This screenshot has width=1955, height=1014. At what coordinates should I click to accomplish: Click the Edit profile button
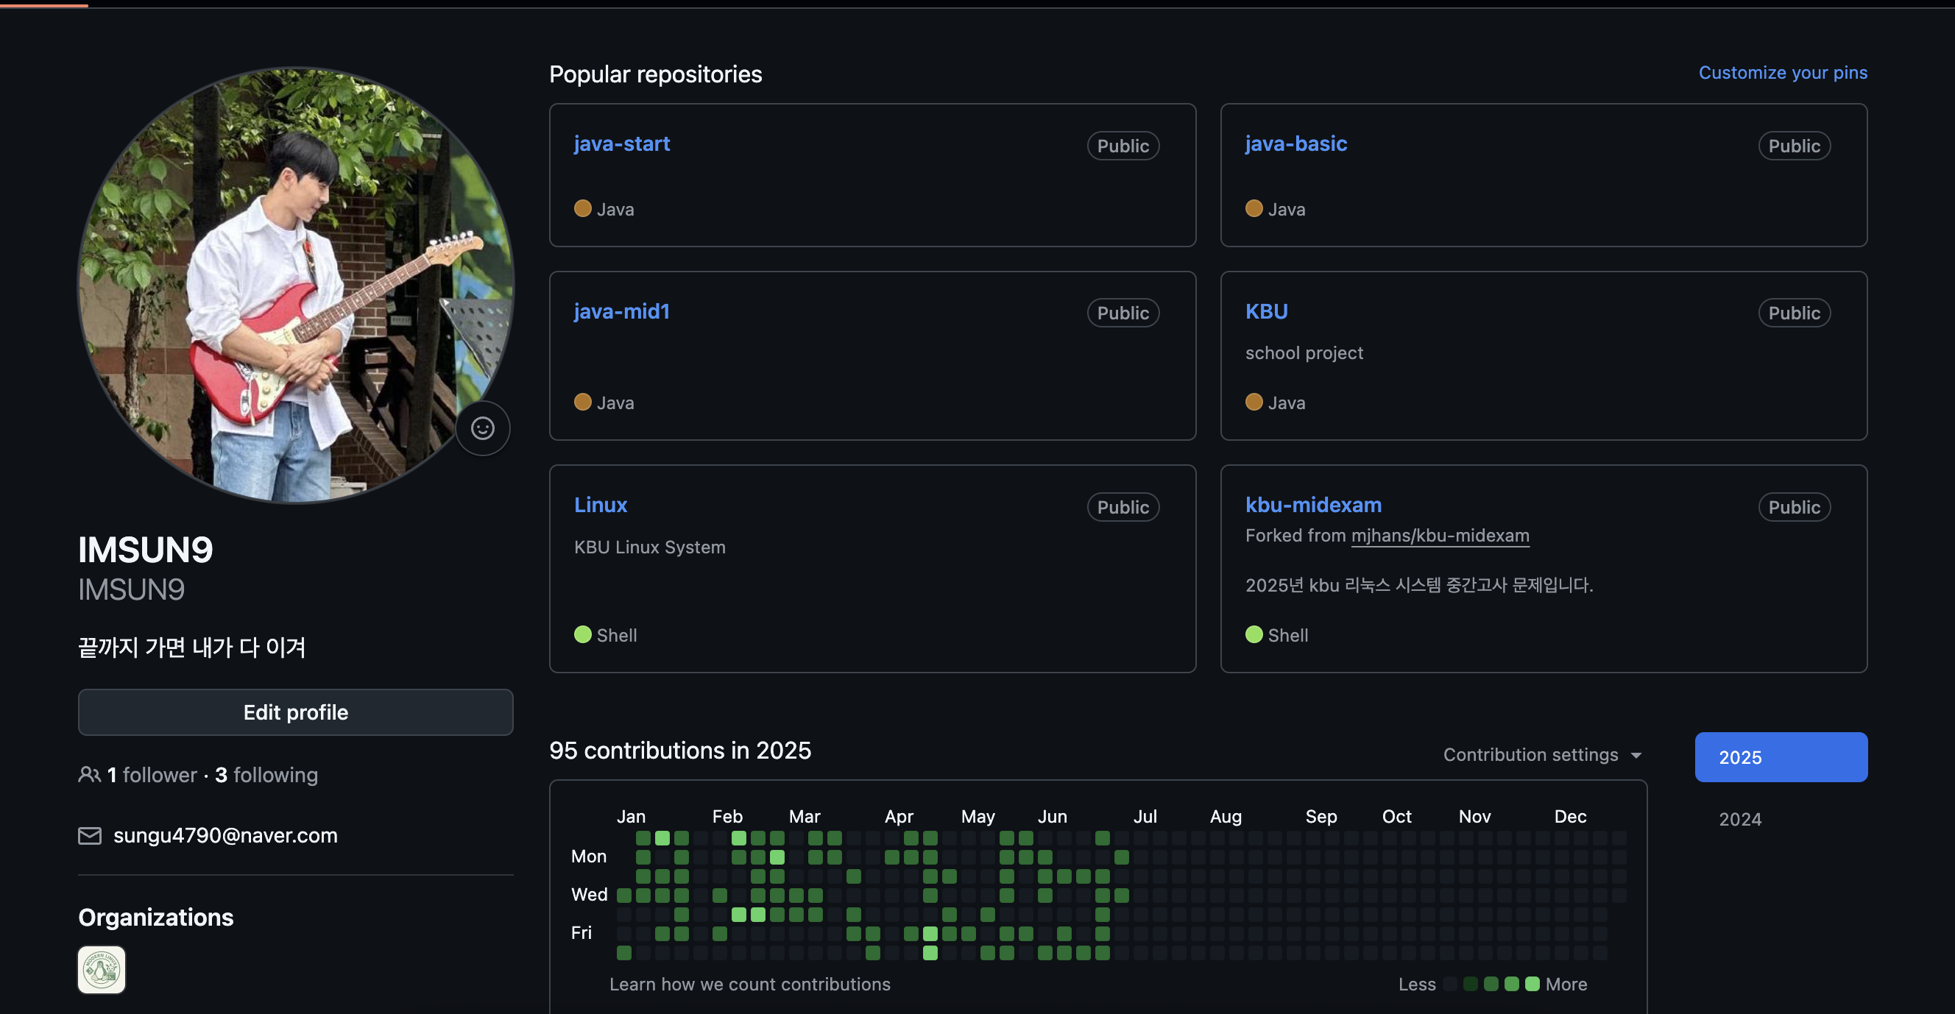click(295, 712)
